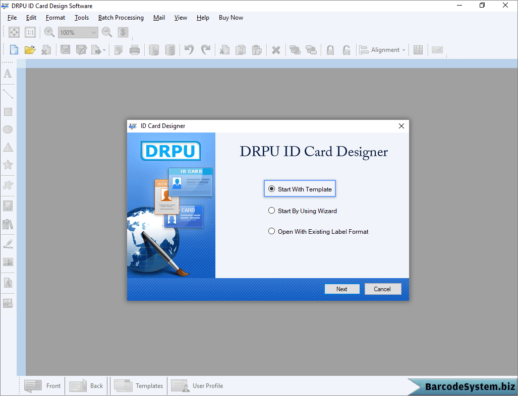Click the first database cylinder icon
The height and width of the screenshot is (396, 518).
pos(154,50)
